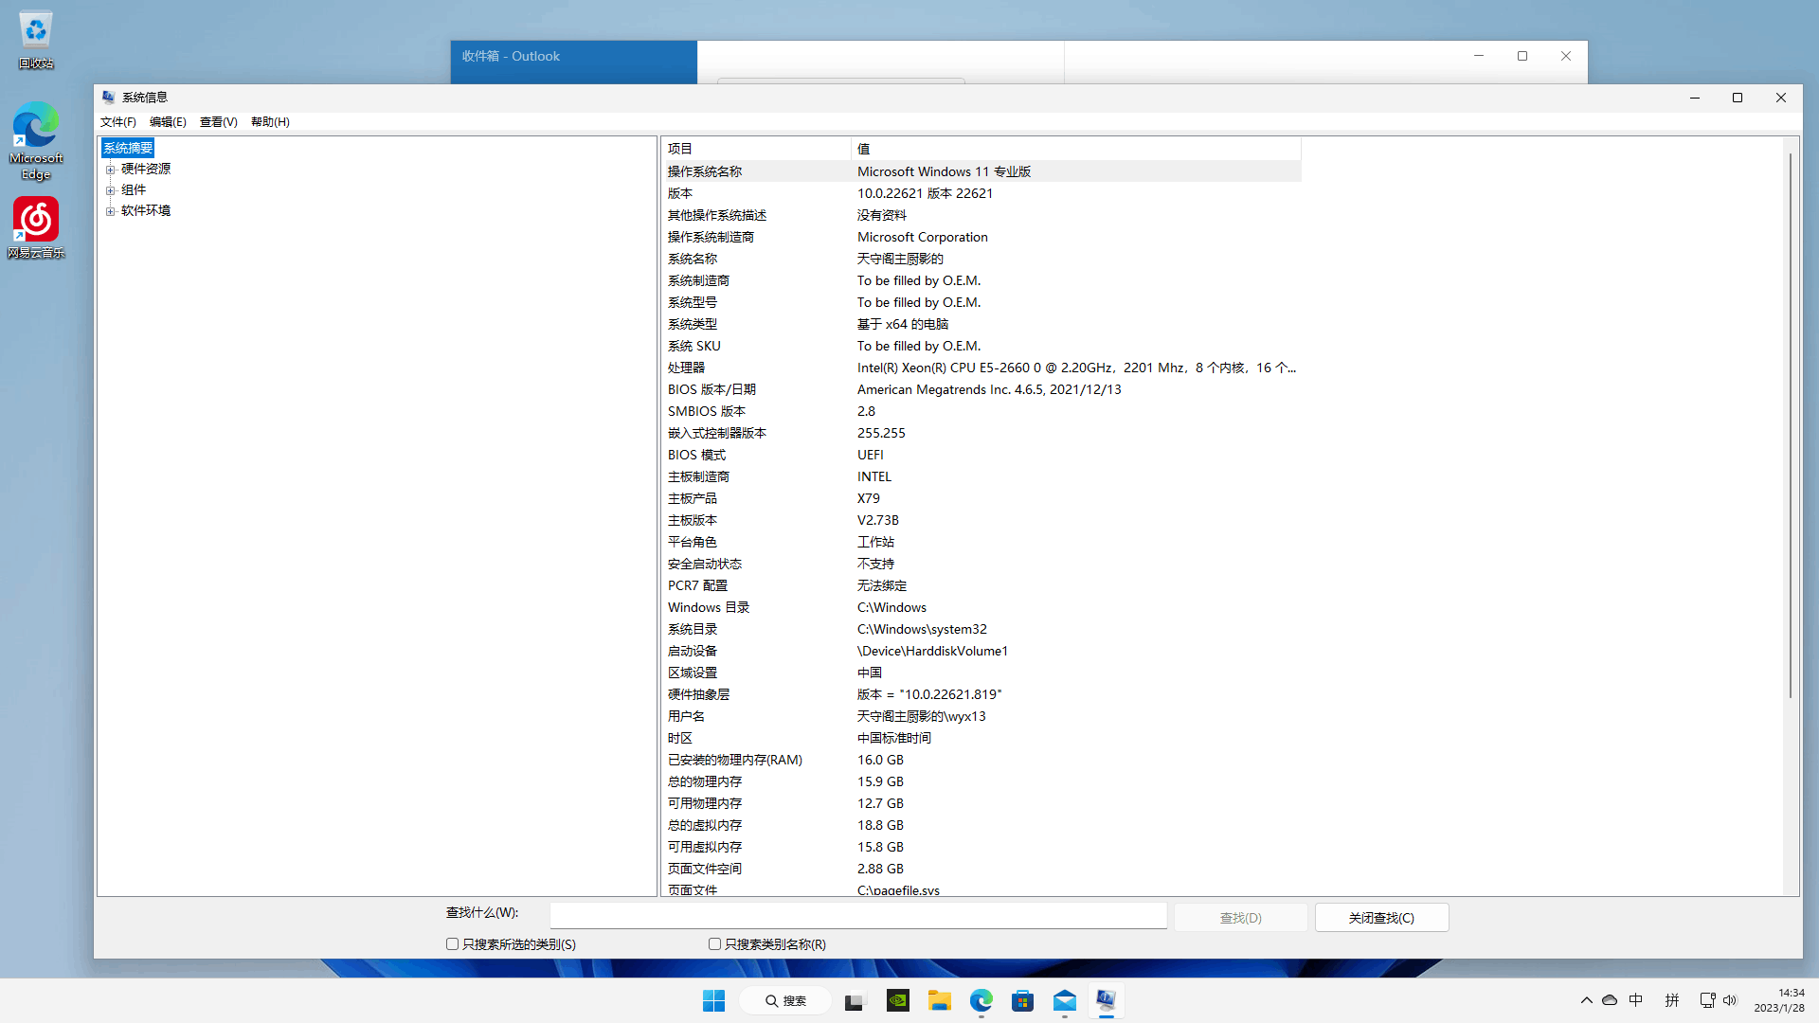Click the details pane vertical scrollbar
This screenshot has height=1023, width=1819.
pos(1790,426)
